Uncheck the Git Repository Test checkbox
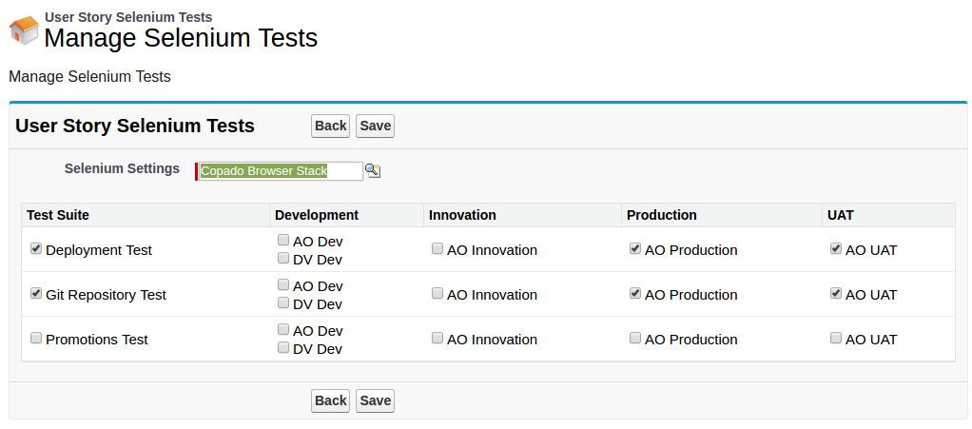The width and height of the screenshot is (972, 429). click(36, 294)
